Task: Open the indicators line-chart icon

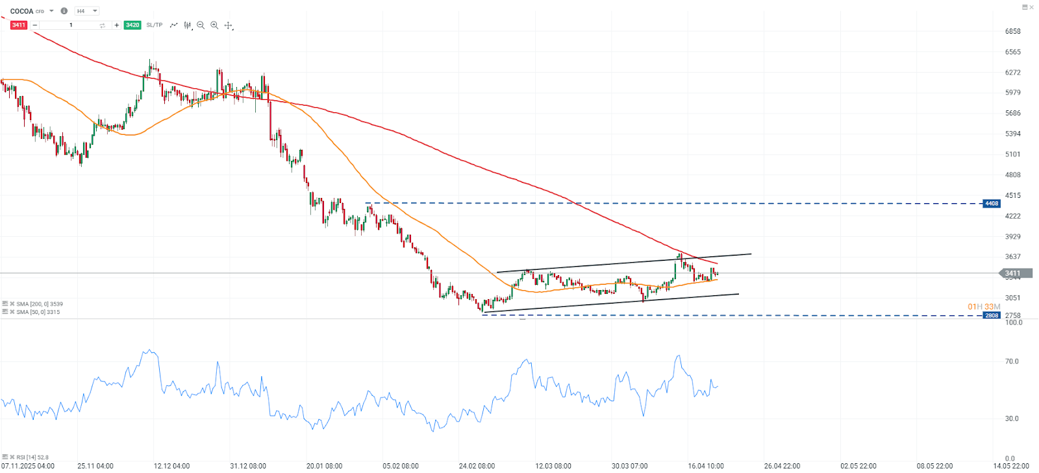Action: tap(173, 25)
